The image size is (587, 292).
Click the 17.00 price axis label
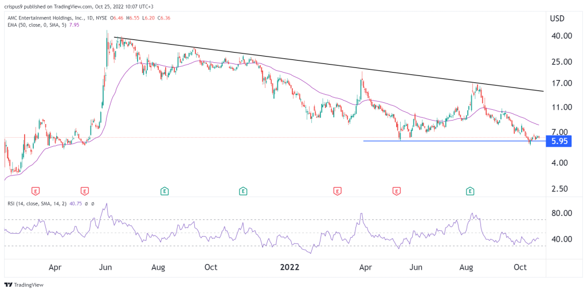(561, 83)
